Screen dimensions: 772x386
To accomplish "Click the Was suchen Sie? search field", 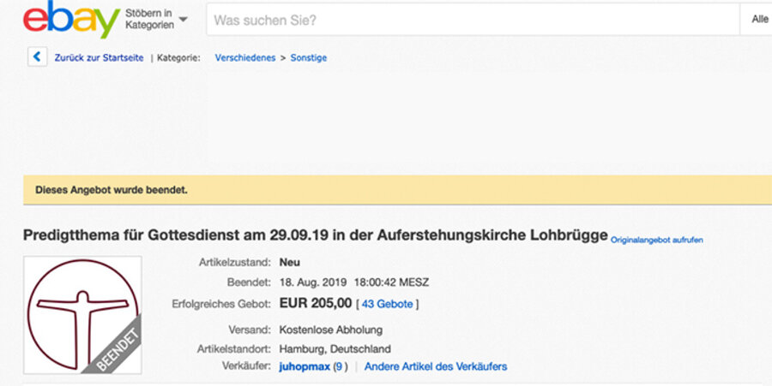I will 473,21.
